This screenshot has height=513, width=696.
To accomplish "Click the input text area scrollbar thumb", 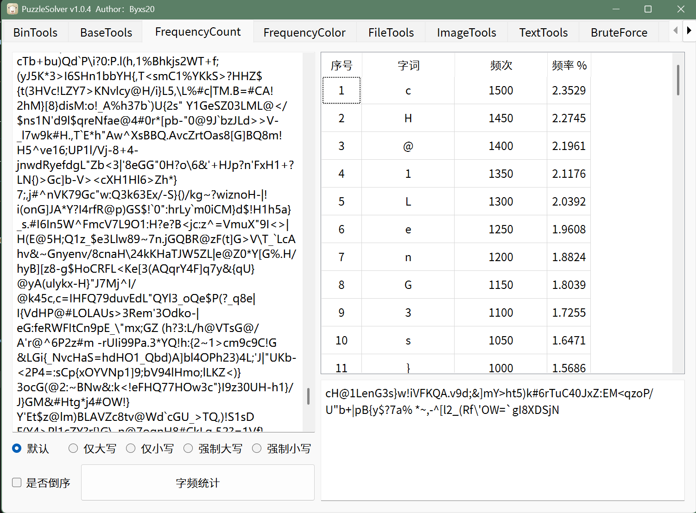I will (308, 396).
